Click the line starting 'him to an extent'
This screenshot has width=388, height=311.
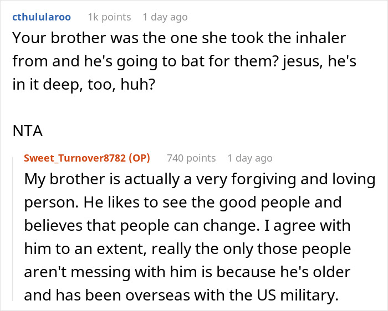click(187, 249)
